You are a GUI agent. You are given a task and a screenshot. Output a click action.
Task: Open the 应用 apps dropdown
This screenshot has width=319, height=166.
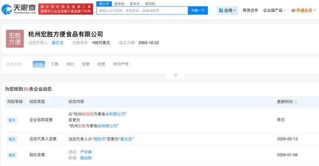pos(227,10)
